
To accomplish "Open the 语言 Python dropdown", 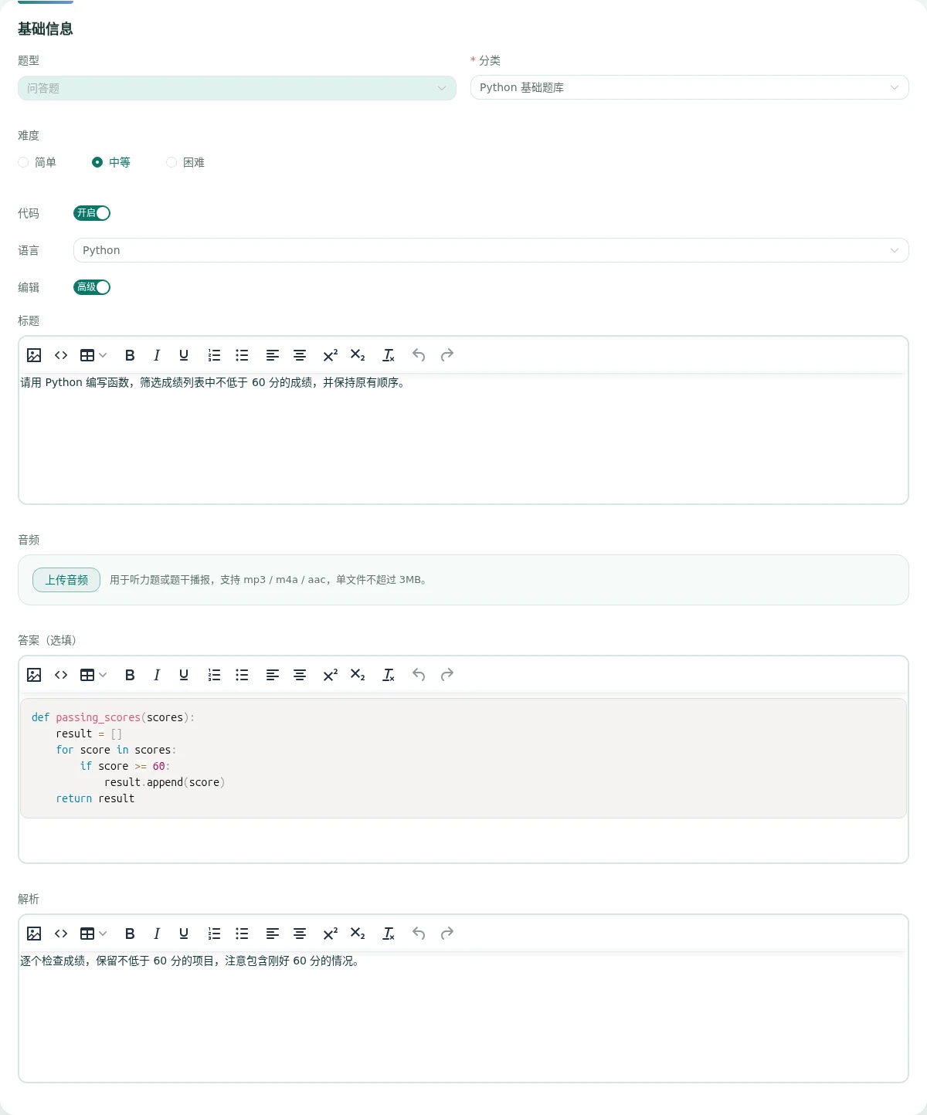I will (x=491, y=250).
